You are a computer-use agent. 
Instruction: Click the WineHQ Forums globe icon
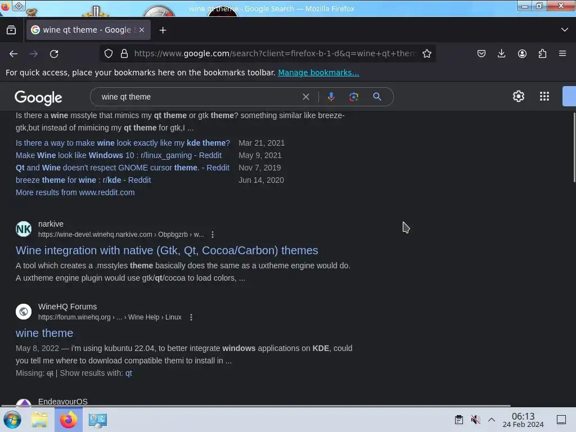click(24, 312)
